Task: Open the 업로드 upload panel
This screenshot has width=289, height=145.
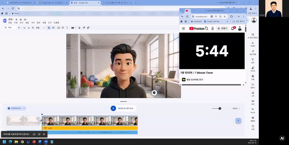Action: (253, 86)
